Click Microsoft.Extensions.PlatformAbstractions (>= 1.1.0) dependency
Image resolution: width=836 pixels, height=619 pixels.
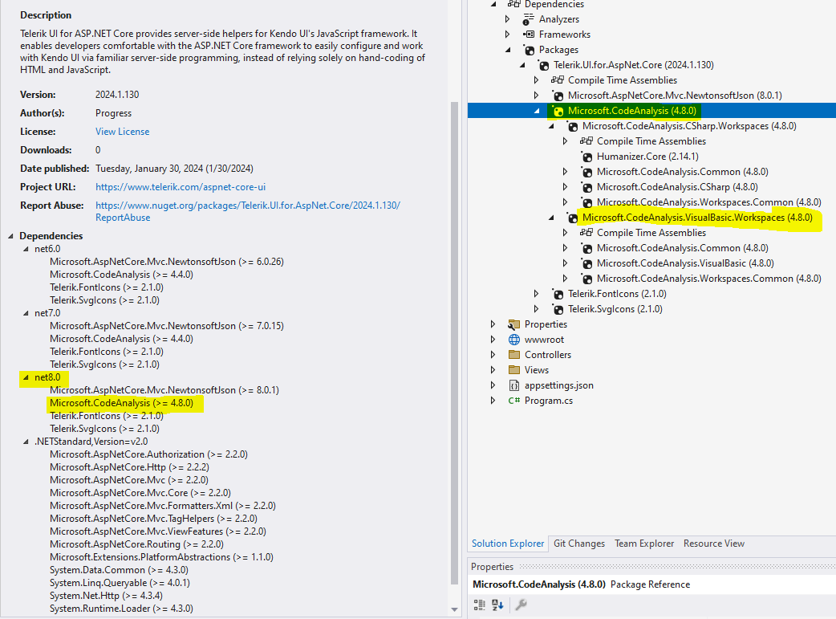click(x=161, y=557)
